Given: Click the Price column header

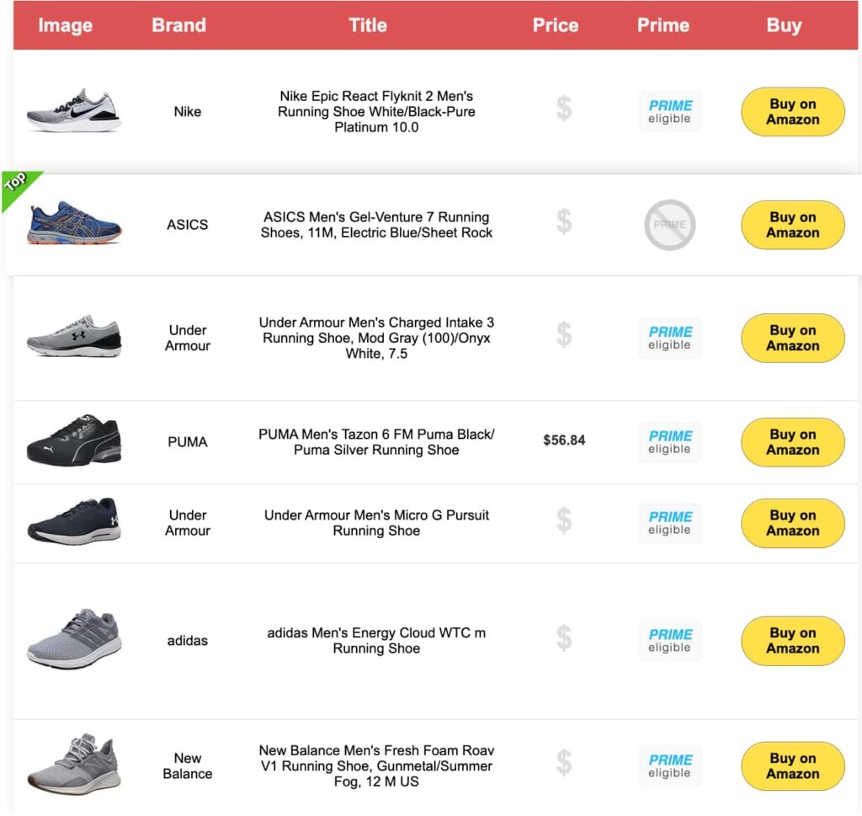Looking at the screenshot, I should (x=556, y=25).
